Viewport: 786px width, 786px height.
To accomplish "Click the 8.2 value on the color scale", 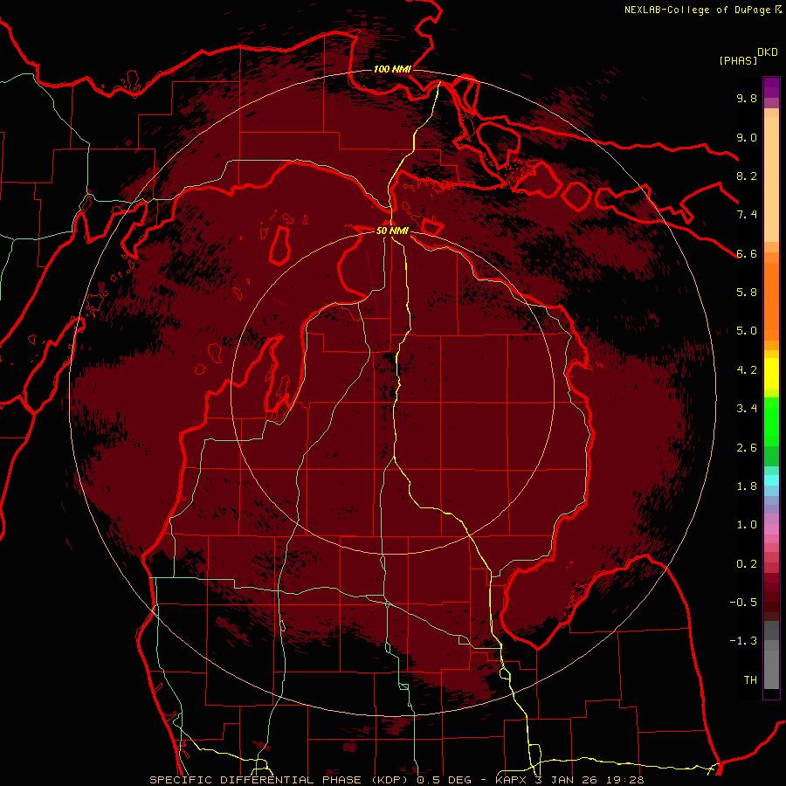I will pyautogui.click(x=747, y=176).
